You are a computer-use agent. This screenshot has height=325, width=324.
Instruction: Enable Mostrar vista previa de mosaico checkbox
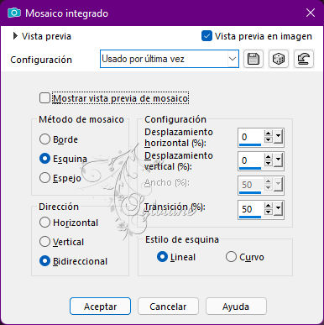click(x=44, y=98)
